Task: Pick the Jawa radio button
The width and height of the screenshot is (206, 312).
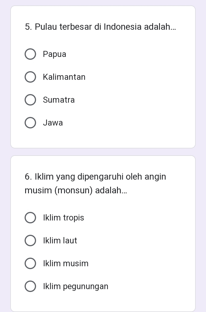Action: [x=30, y=123]
